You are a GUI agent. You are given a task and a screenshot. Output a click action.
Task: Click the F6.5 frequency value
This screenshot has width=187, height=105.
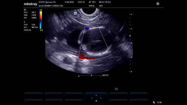tap(26, 12)
